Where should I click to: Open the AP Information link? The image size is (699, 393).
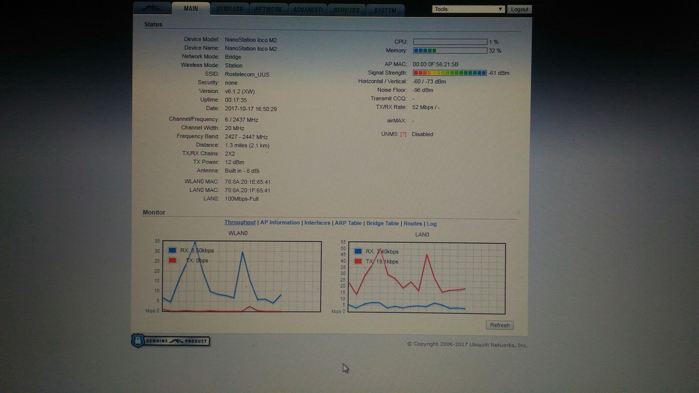[x=280, y=223]
